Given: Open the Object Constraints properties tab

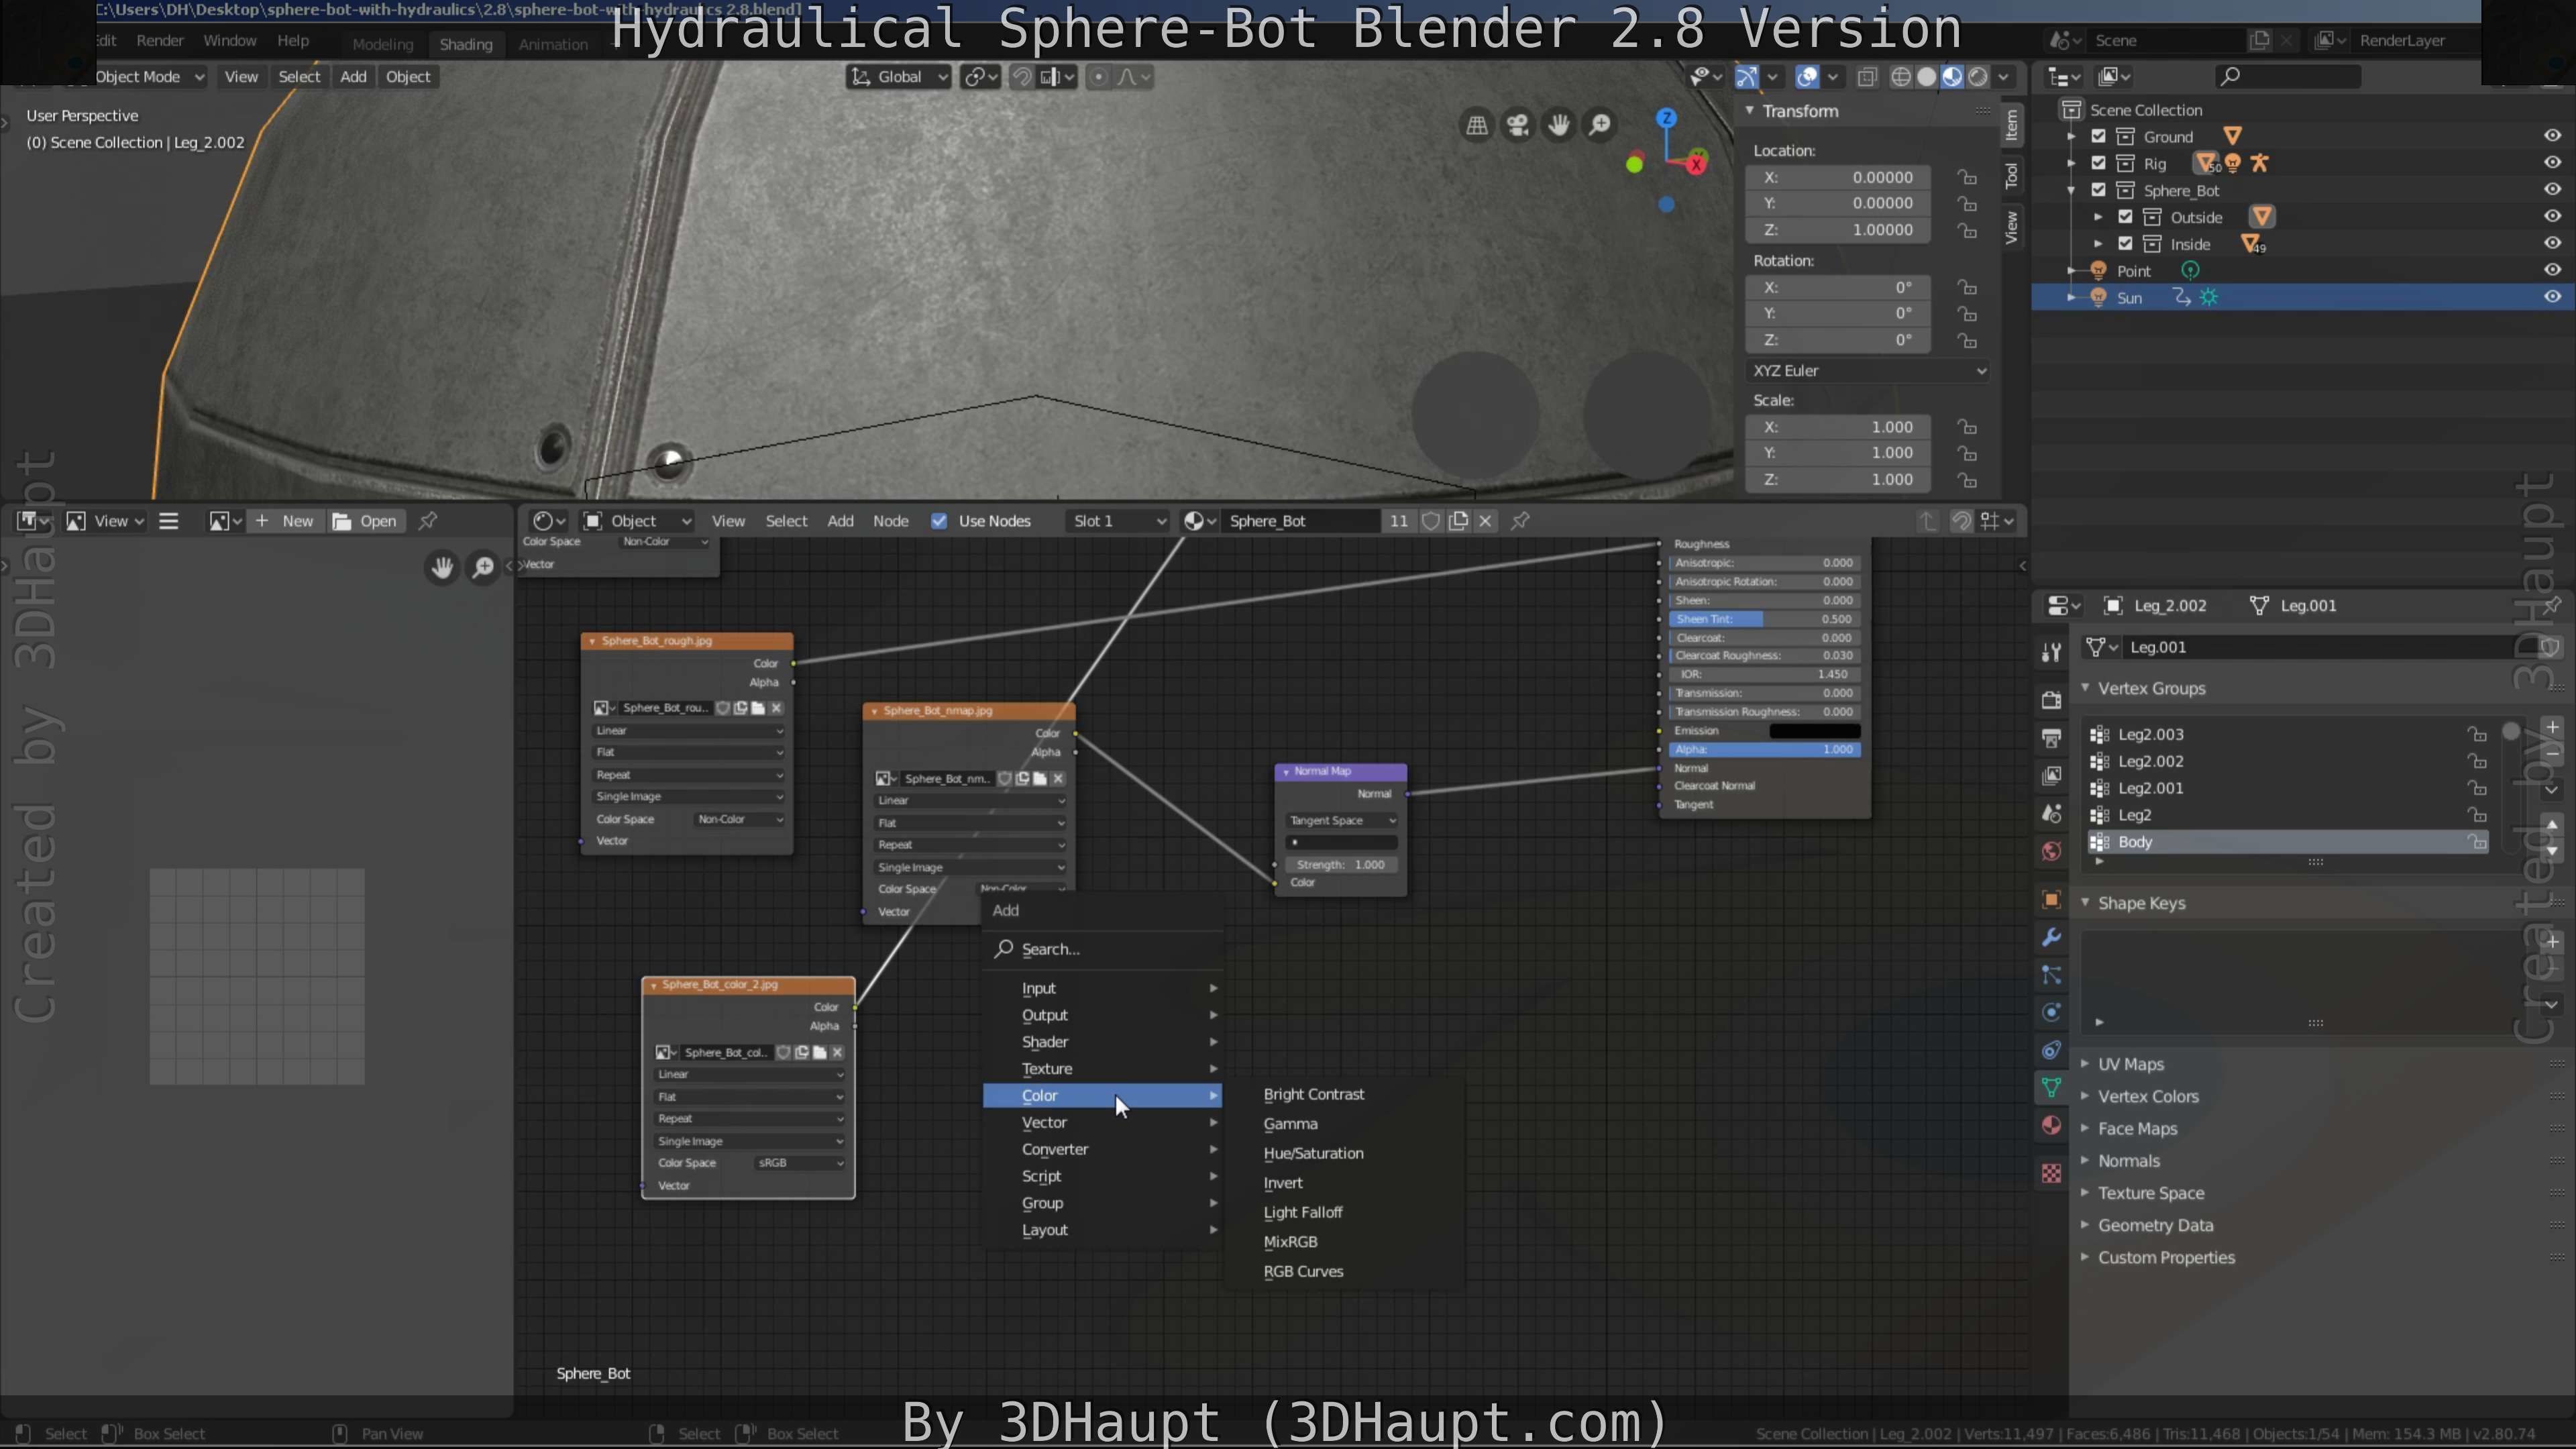Looking at the screenshot, I should point(2051,1050).
